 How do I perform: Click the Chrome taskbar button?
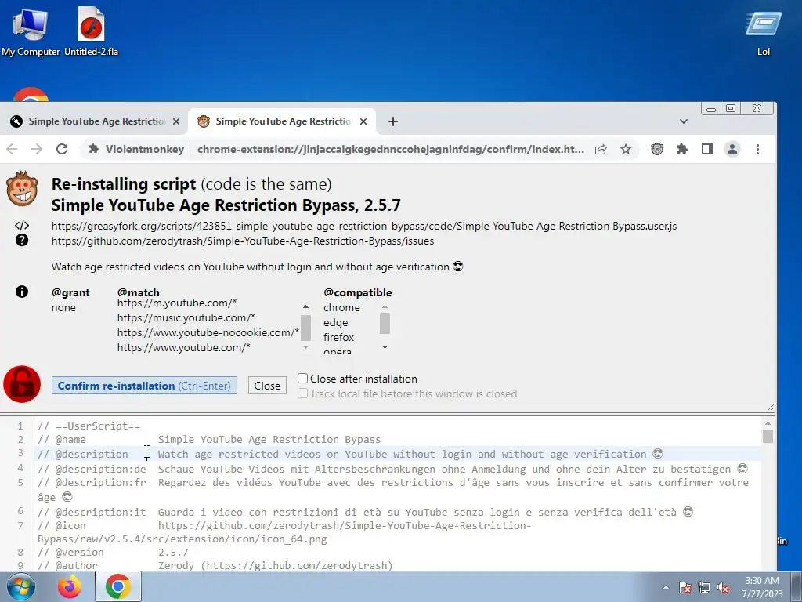[118, 586]
